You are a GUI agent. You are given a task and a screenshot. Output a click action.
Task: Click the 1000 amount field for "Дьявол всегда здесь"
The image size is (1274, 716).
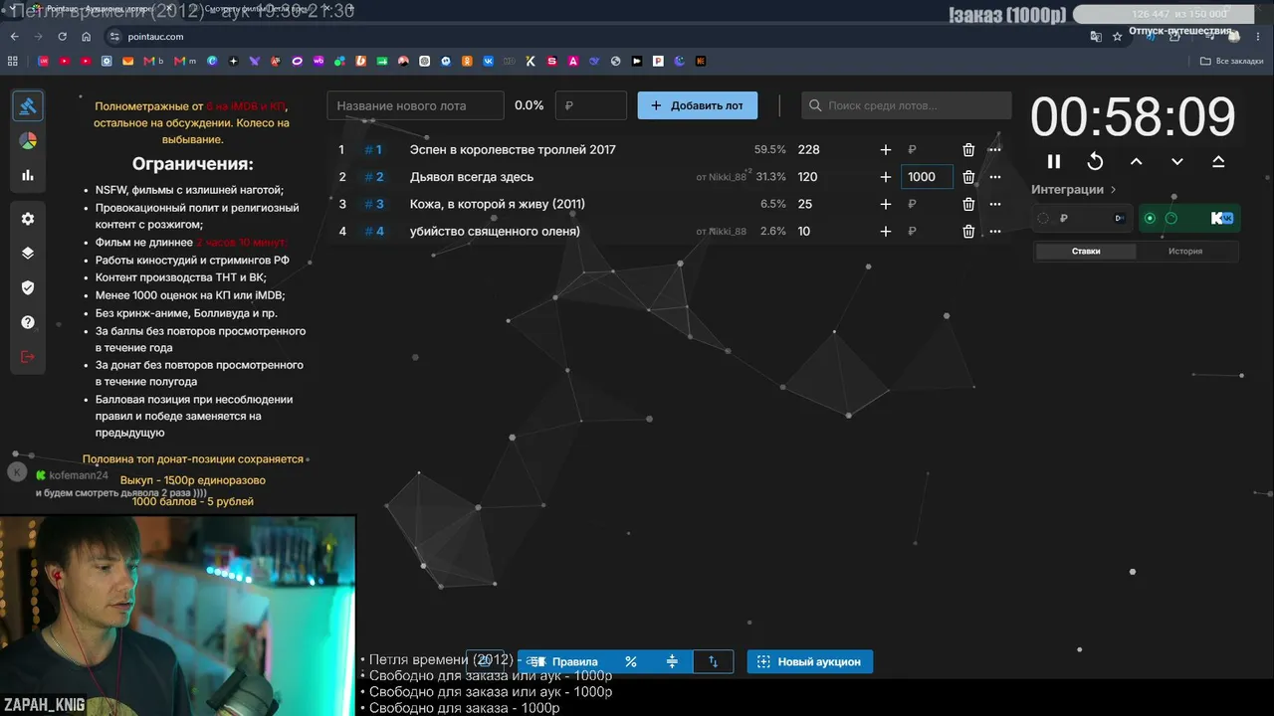927,177
